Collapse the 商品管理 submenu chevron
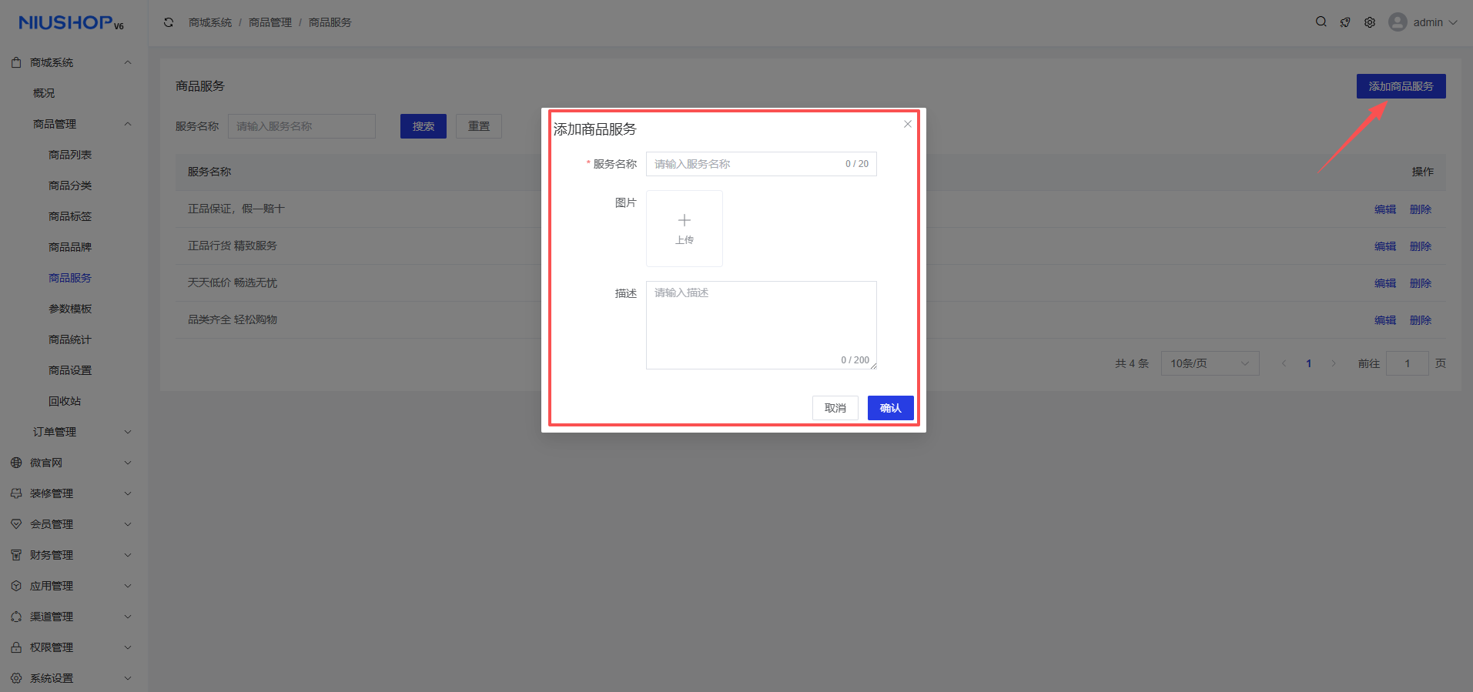Screen dimensions: 1473x692 [x=128, y=124]
